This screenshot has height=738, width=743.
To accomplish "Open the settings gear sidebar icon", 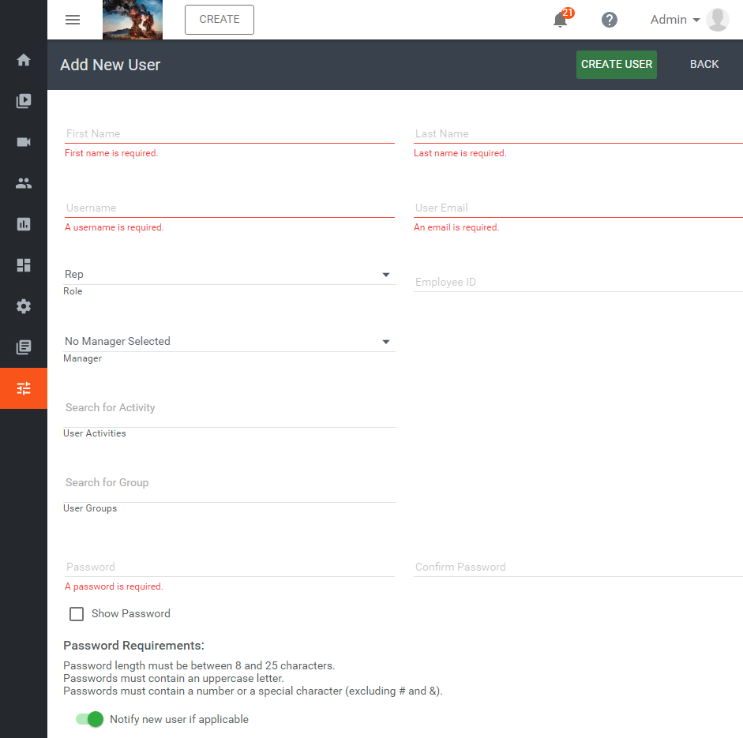I will [24, 306].
